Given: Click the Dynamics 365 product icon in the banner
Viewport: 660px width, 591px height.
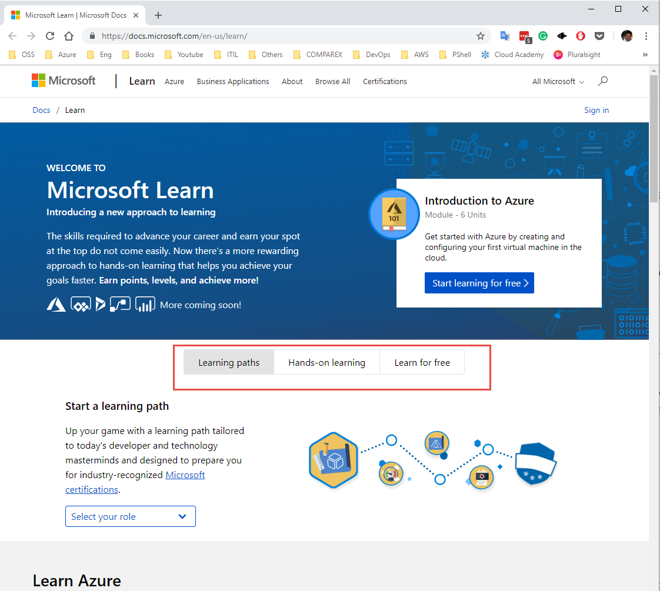Looking at the screenshot, I should pos(100,305).
